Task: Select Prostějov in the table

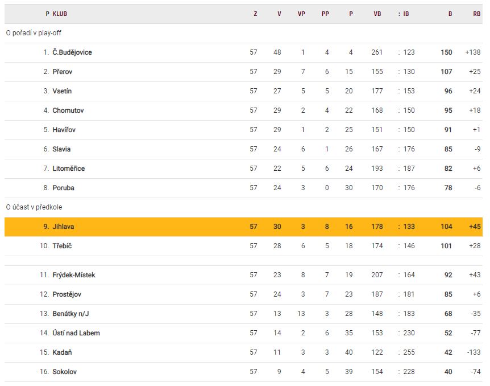Action: tap(67, 294)
